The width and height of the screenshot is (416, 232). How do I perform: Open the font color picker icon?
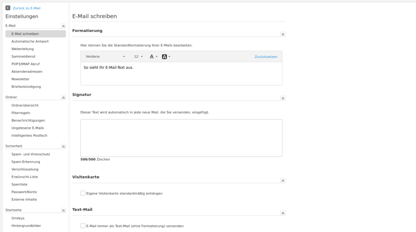click(152, 57)
